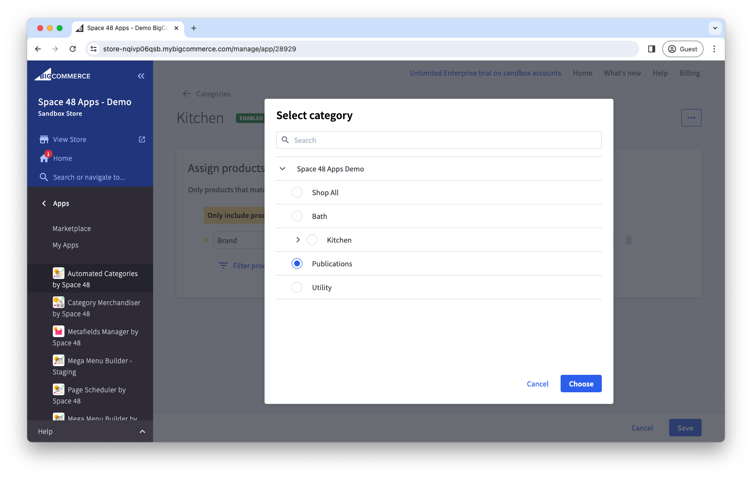Open a new browser tab with plus icon
This screenshot has height=478, width=752.
coord(194,28)
